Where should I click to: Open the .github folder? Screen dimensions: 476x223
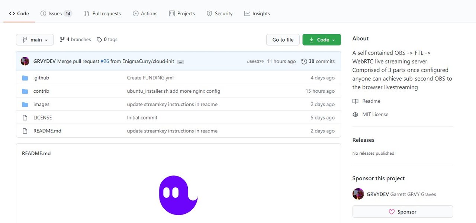click(x=41, y=78)
